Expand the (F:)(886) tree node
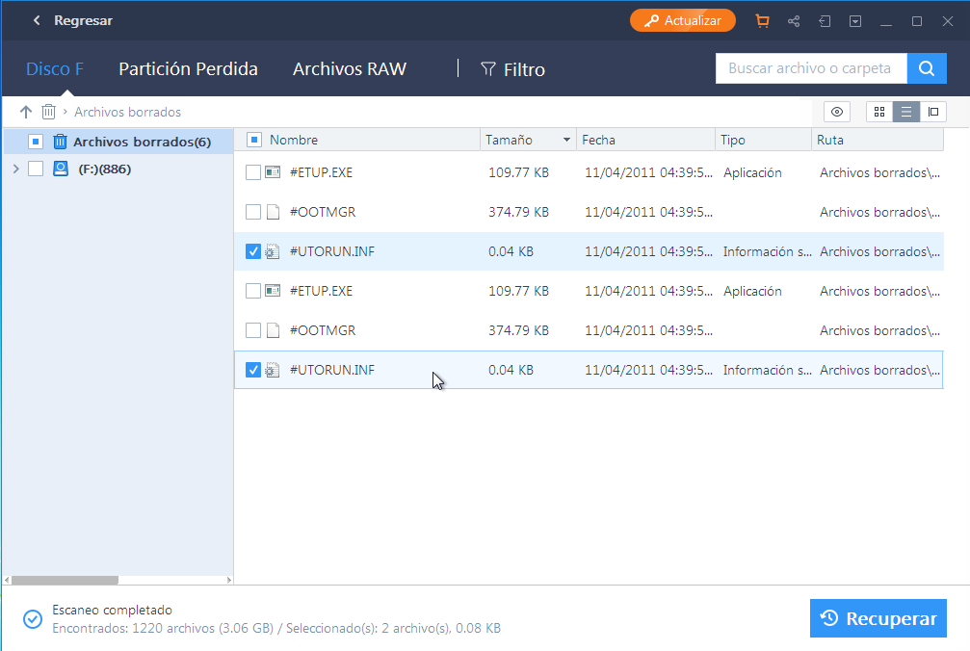 [x=14, y=169]
